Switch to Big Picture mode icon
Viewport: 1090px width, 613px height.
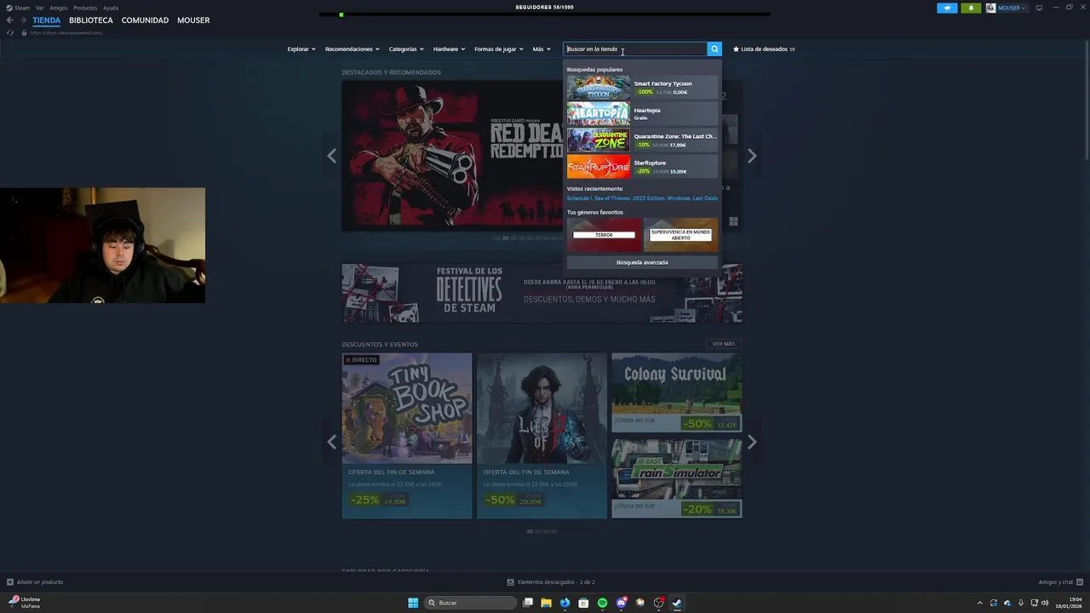point(1039,8)
